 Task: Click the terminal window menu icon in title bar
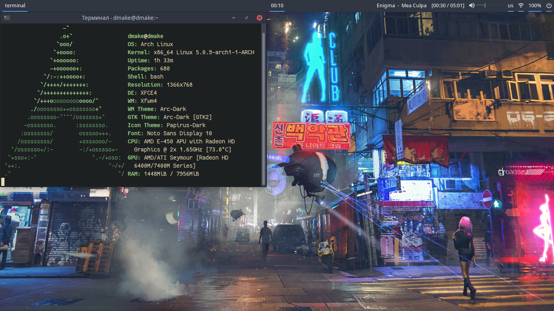(x=6, y=18)
